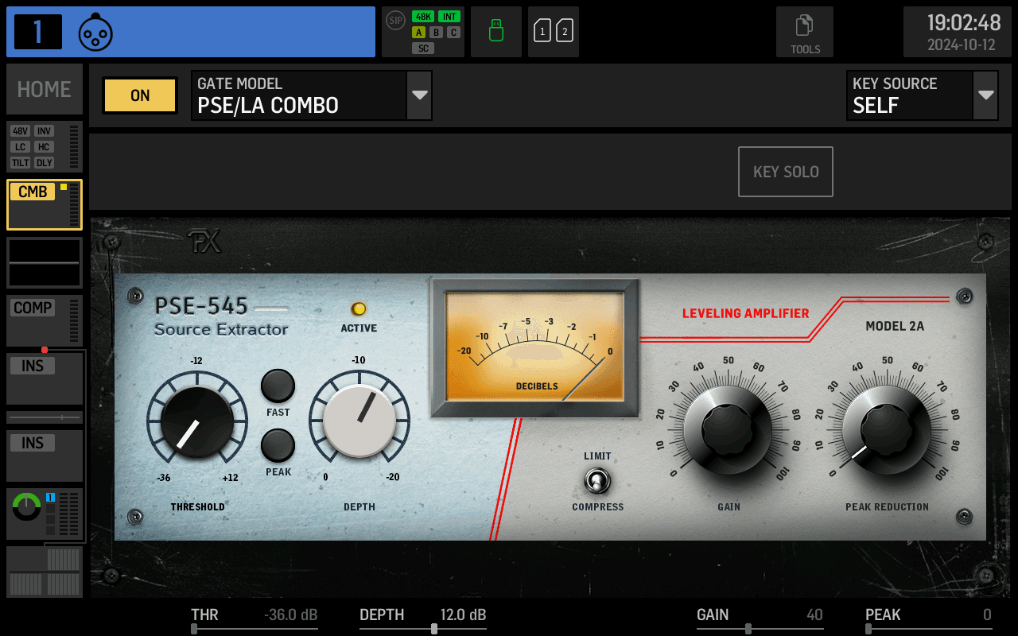1018x636 pixels.
Task: Open the sends overview tile at bottom
Action: [45, 572]
